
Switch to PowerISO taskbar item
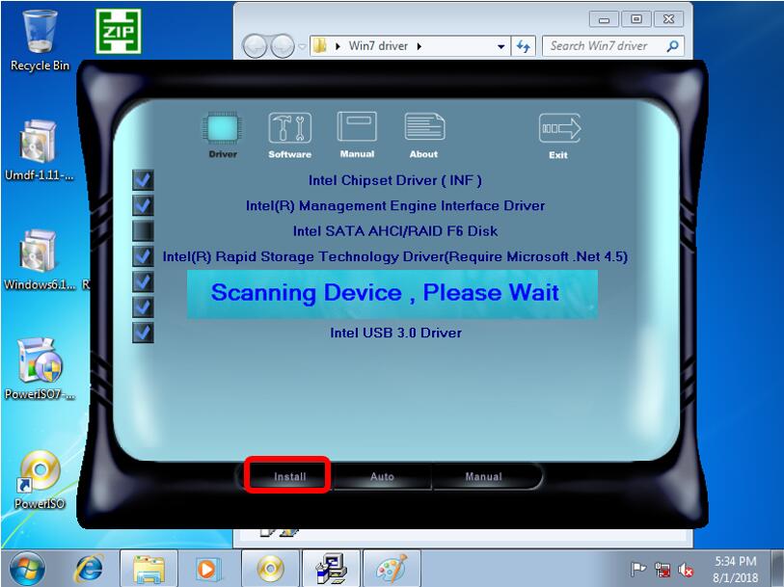coord(270,569)
